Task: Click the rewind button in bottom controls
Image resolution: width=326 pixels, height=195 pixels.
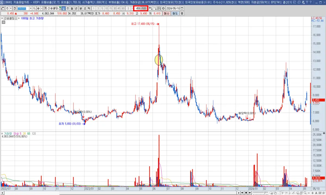Action: (x=242, y=193)
